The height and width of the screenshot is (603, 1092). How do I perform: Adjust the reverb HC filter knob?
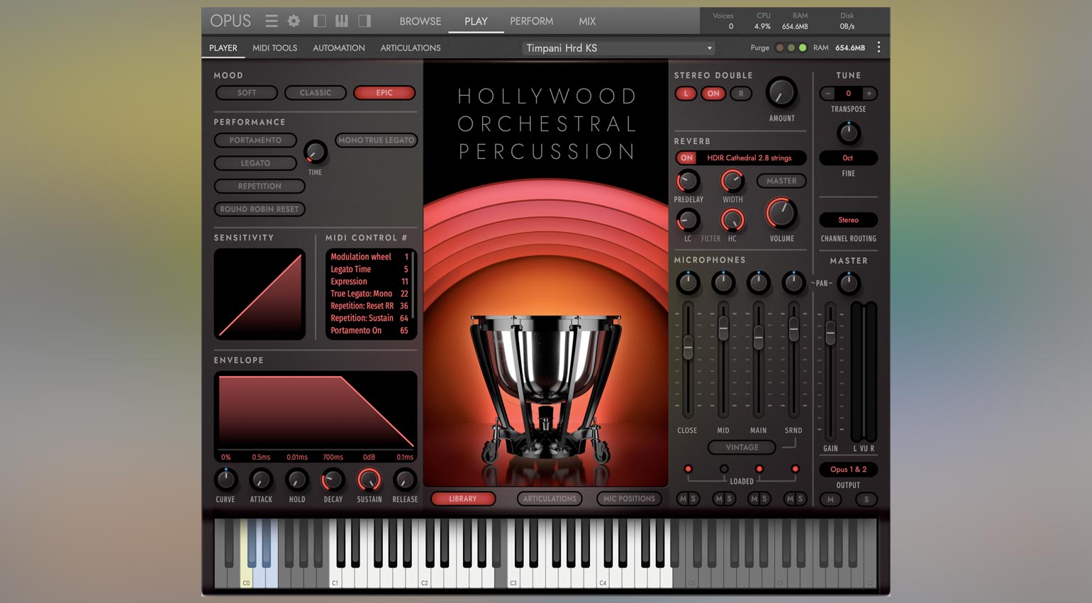(732, 221)
